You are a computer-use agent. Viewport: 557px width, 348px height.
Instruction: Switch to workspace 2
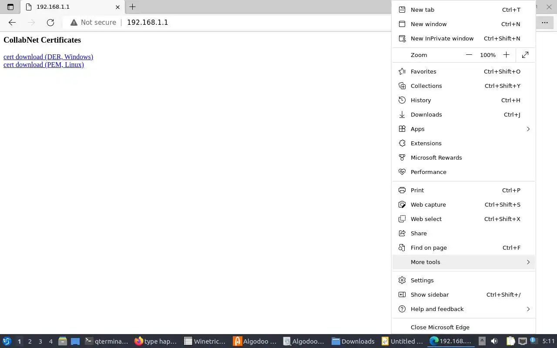pyautogui.click(x=30, y=341)
